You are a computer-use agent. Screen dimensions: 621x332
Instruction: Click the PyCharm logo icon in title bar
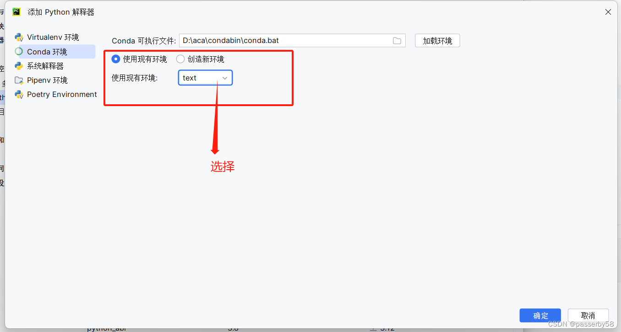[x=16, y=12]
